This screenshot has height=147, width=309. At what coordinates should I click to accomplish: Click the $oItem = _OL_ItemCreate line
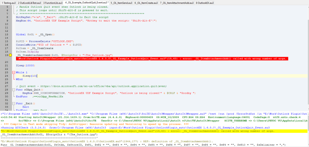click(35, 48)
